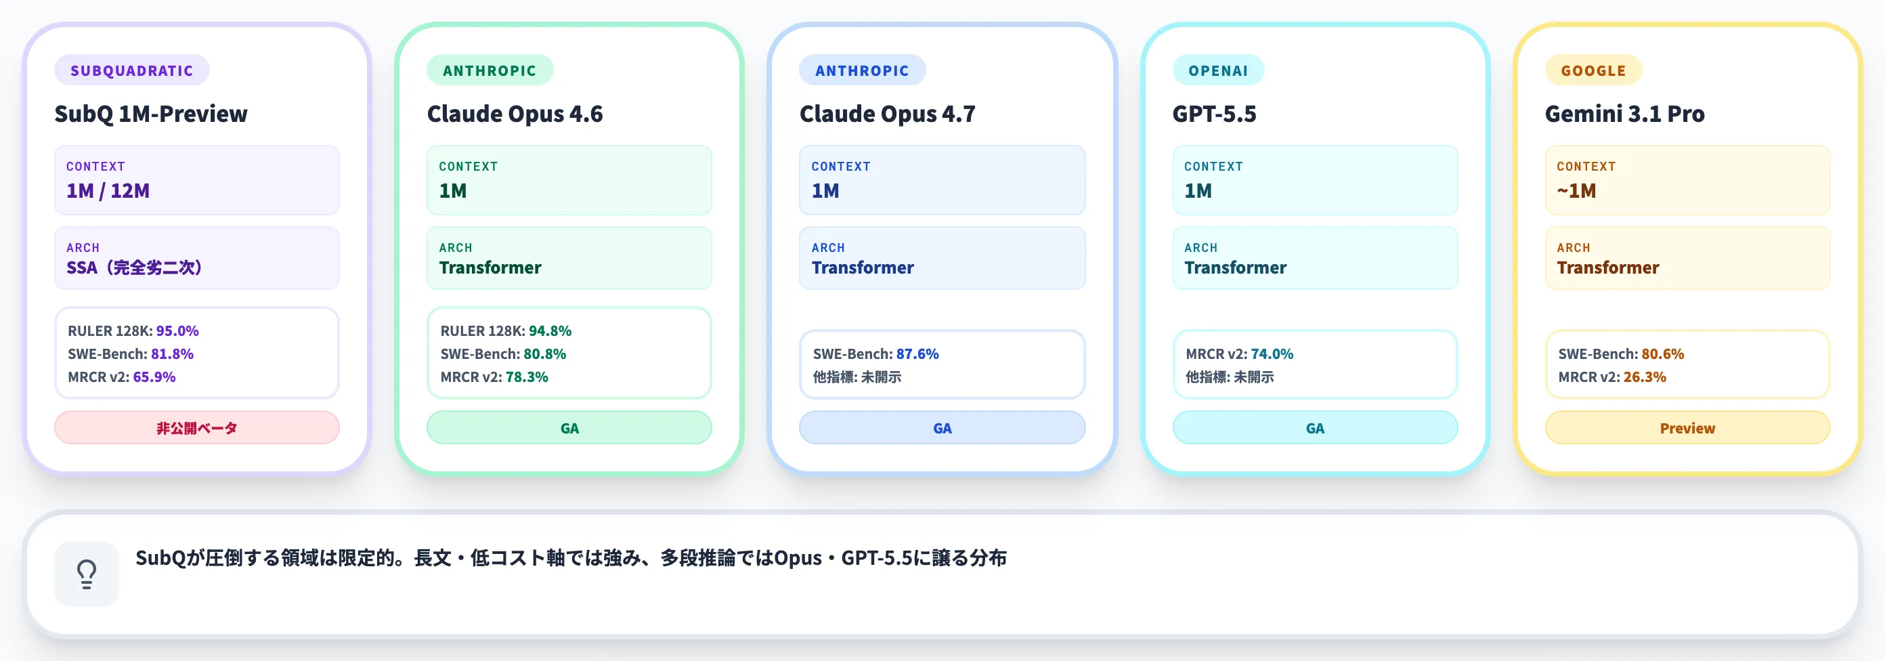Click the Claude Opus 4.7 title
Image resolution: width=1885 pixels, height=661 pixels.
(x=888, y=114)
